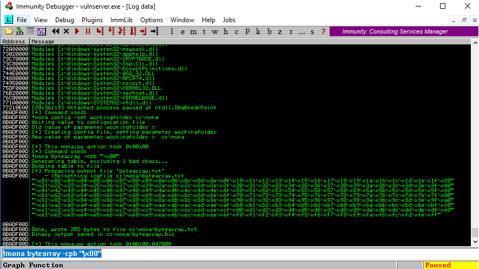This screenshot has height=269, width=479.
Task: Open the Debug menu
Action: [x=64, y=20]
